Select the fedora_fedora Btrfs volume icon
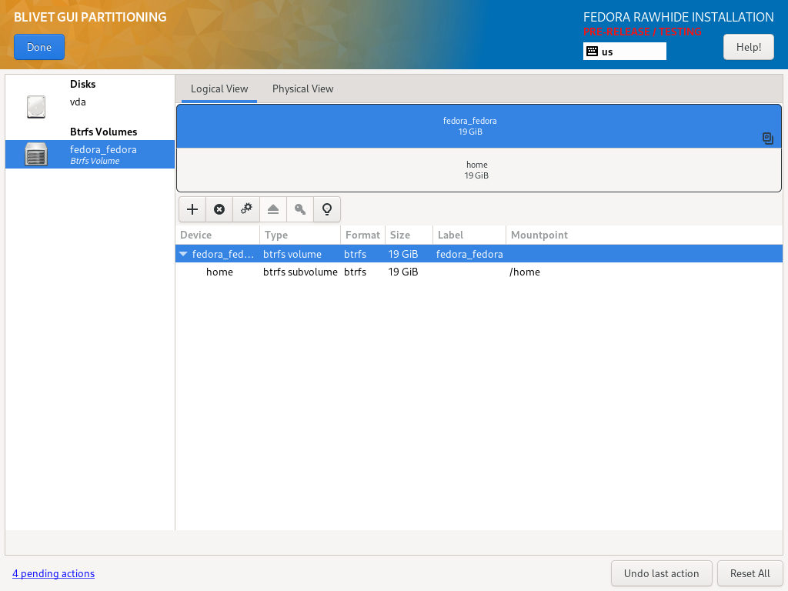Image resolution: width=788 pixels, height=591 pixels. pos(36,154)
